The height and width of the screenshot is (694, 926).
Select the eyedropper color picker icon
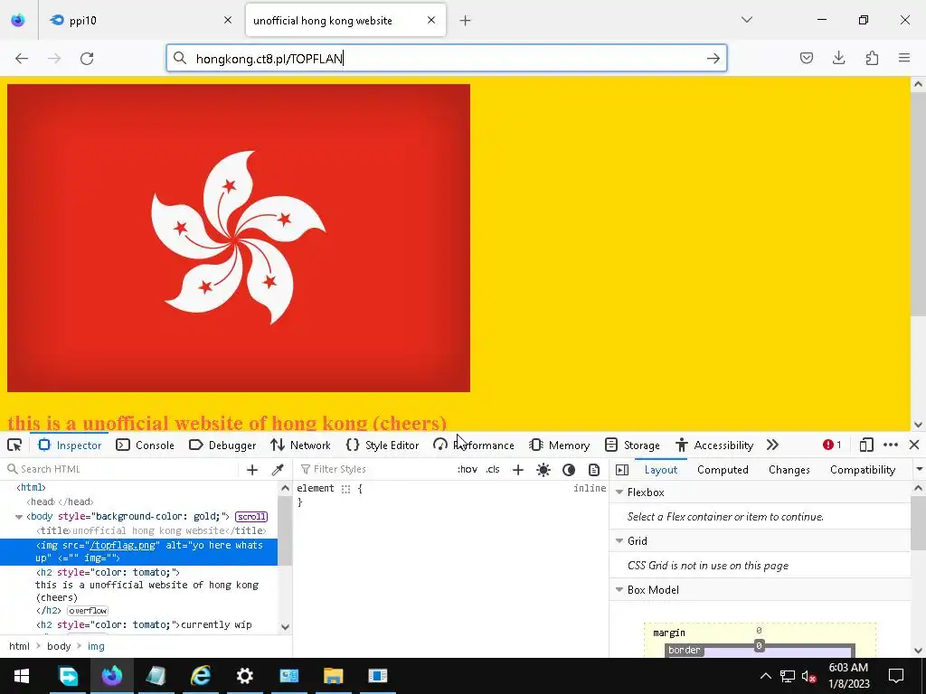click(278, 470)
